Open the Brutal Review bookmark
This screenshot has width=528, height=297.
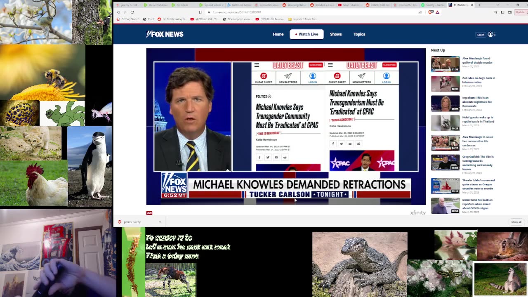click(270, 19)
